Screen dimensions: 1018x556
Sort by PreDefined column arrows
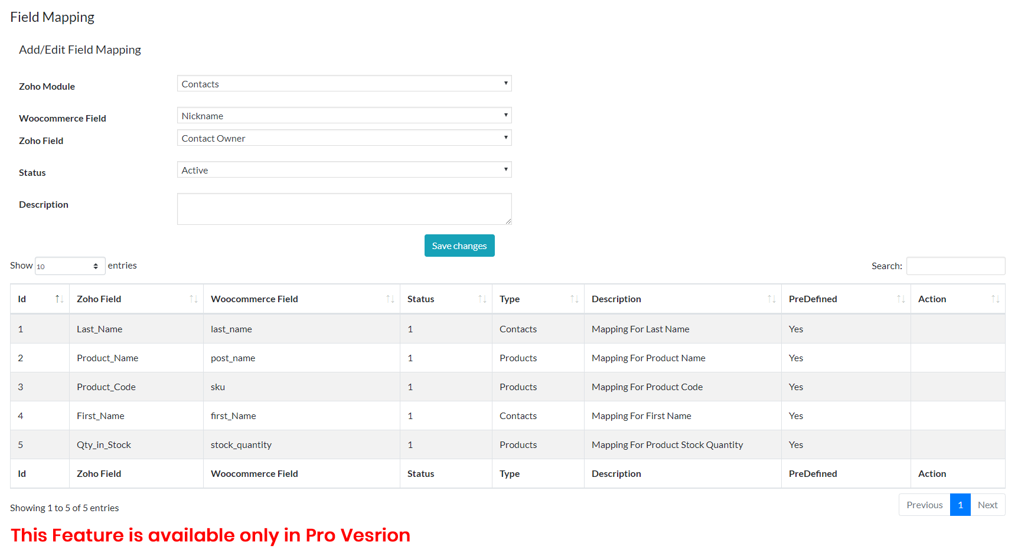pyautogui.click(x=900, y=299)
